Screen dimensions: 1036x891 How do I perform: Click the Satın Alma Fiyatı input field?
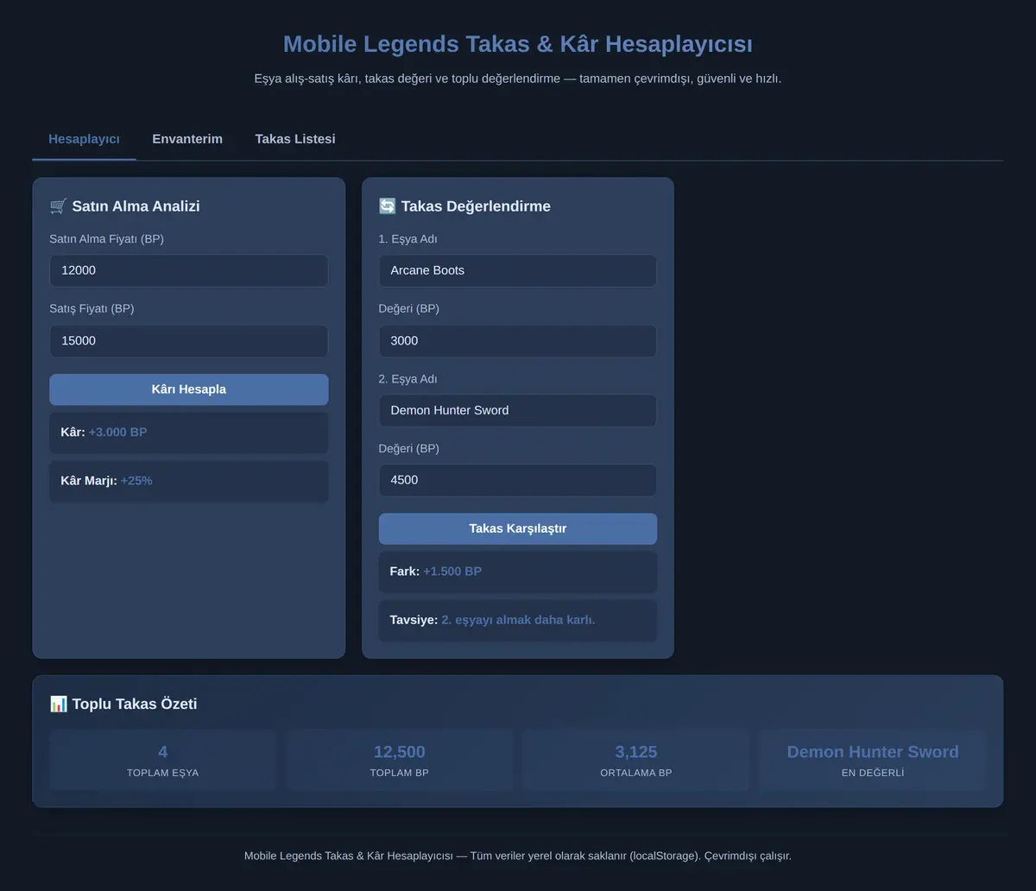click(189, 270)
